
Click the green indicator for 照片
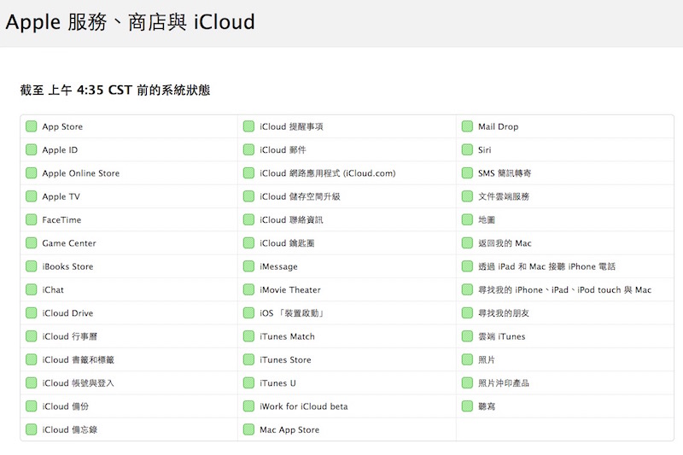pos(467,359)
